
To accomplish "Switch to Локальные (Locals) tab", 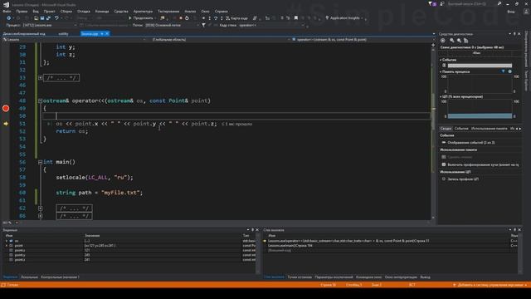I will [x=29, y=277].
